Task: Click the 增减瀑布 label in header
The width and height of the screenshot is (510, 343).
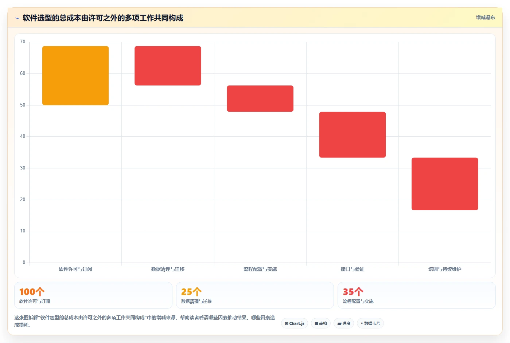Action: [x=485, y=17]
